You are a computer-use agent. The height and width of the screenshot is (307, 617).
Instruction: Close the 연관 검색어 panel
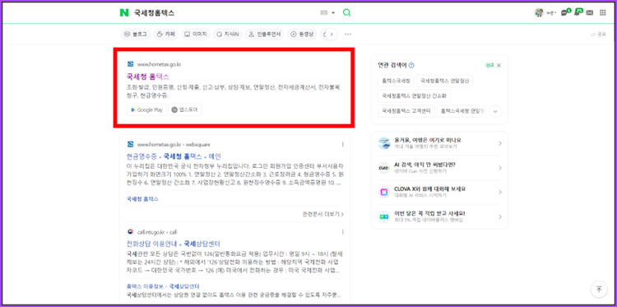[499, 65]
